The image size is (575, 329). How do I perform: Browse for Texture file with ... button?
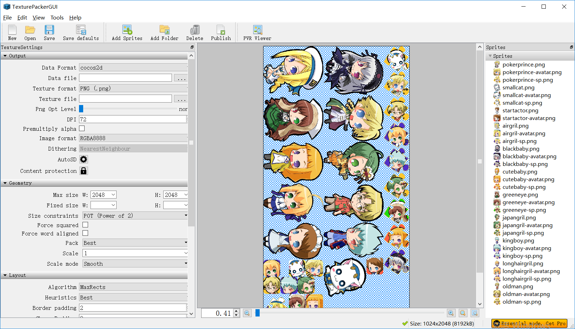click(x=181, y=99)
